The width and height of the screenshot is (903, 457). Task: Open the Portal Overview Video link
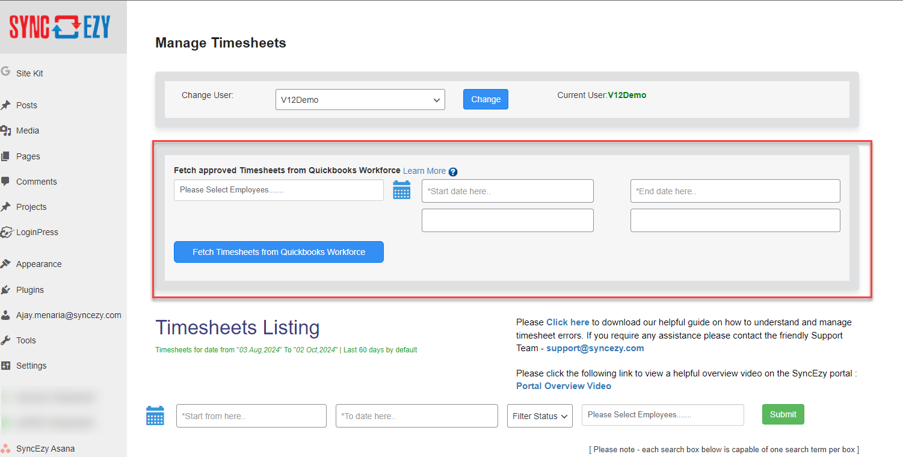(564, 386)
